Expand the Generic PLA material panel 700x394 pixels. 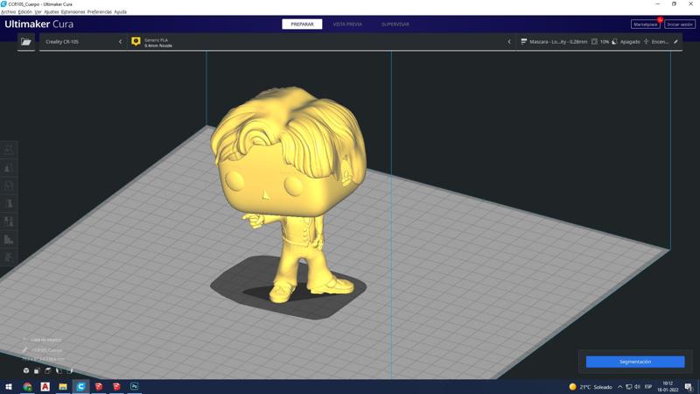[x=319, y=41]
